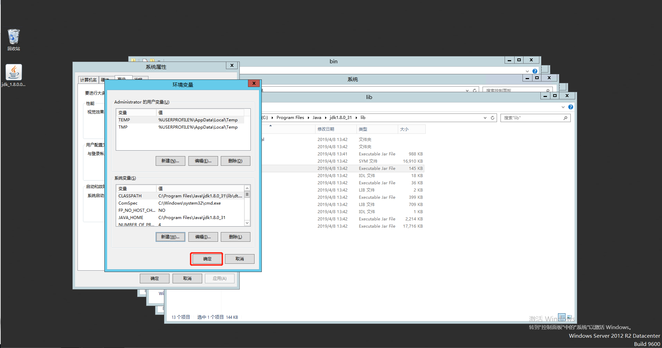
Task: Click the refresh icon beside lib address bar
Action: [x=492, y=118]
